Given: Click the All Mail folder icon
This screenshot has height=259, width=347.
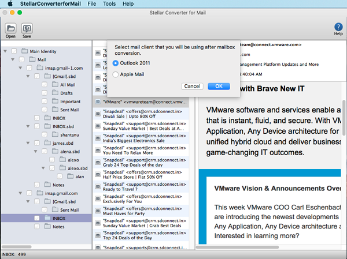Looking at the screenshot, I should coord(55,84).
